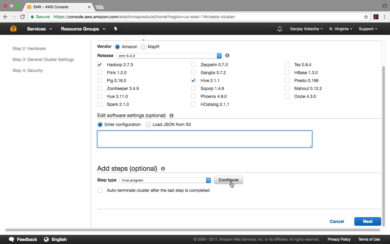
Task: Click the Adobe PDF extension icon
Action: coord(376,17)
